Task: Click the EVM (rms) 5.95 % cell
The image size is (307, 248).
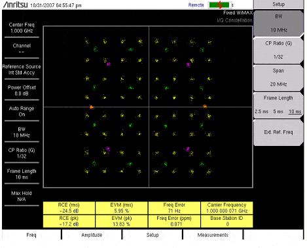Action: coord(122,208)
